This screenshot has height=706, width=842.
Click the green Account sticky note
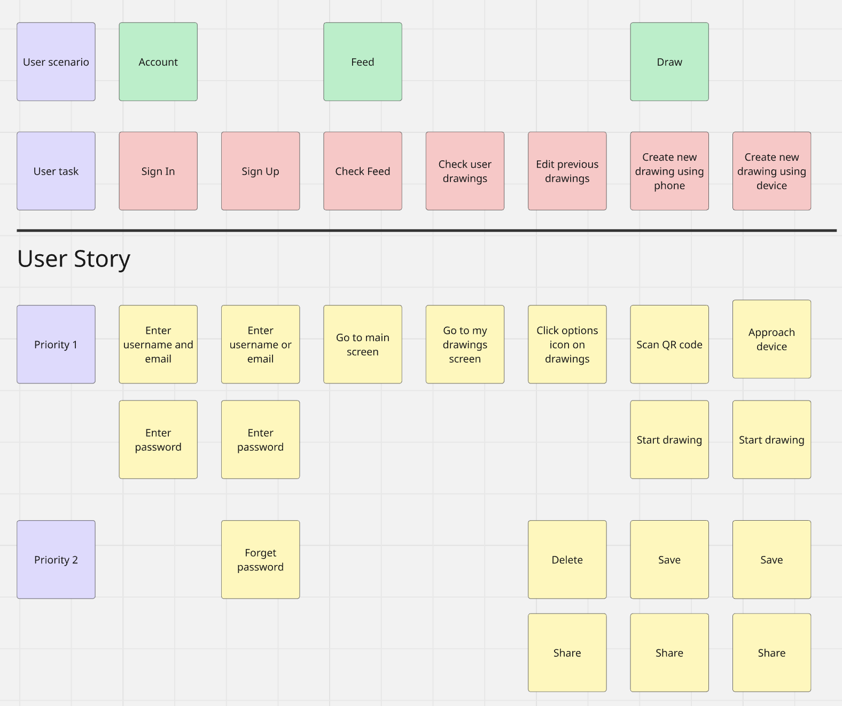point(158,62)
